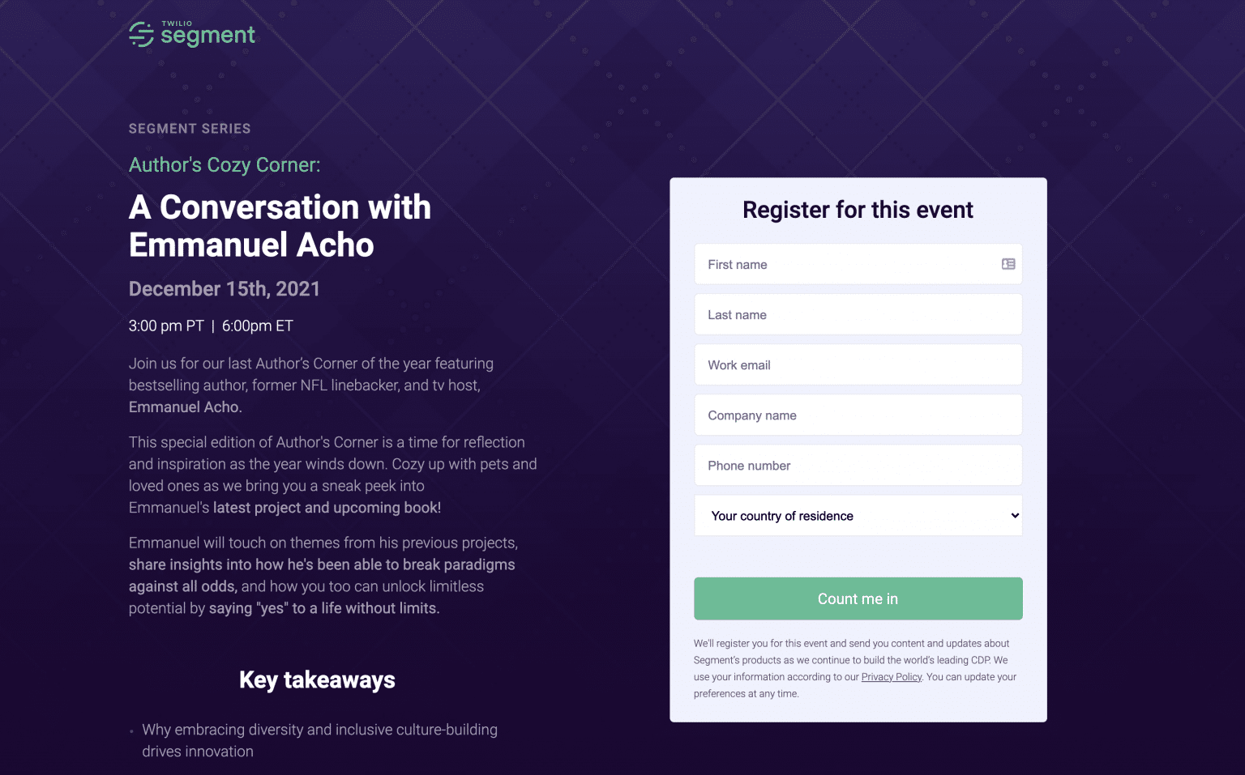The width and height of the screenshot is (1245, 775).
Task: Click the 'Key takeaways' heading
Action: pos(317,680)
